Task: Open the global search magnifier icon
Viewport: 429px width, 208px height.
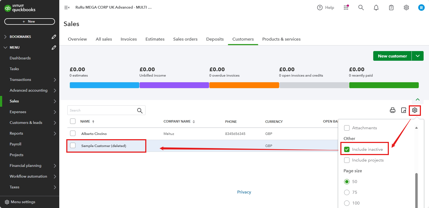Action: point(361,8)
